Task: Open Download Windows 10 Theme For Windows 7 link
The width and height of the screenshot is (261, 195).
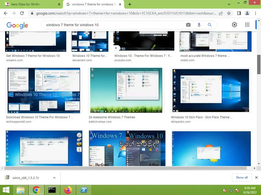Action: pyautogui.click(x=40, y=117)
